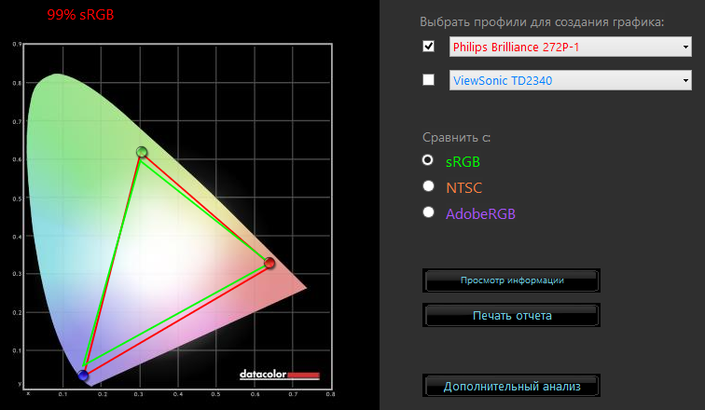The height and width of the screenshot is (410, 705).
Task: Click the datacolor logo in the chart
Action: (x=279, y=375)
